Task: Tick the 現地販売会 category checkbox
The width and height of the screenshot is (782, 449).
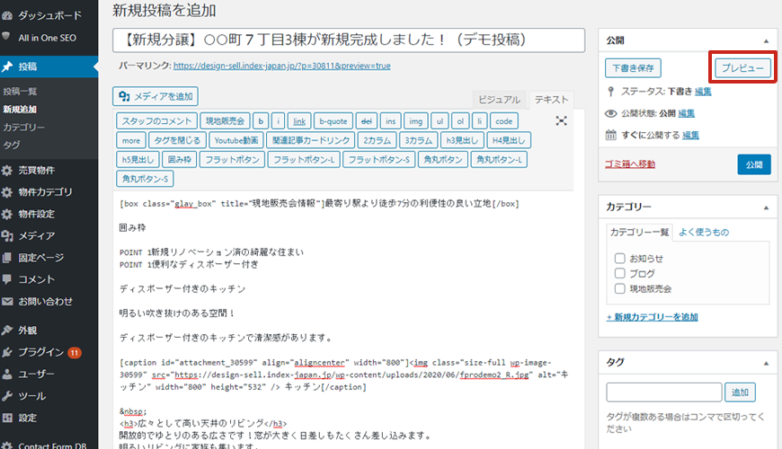Action: (x=619, y=289)
